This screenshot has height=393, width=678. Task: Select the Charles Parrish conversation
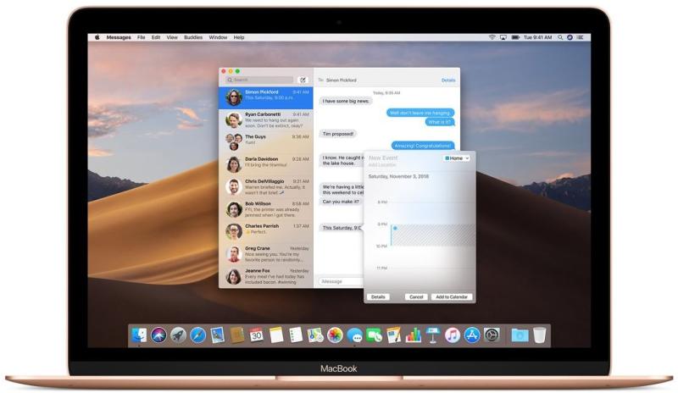click(266, 232)
